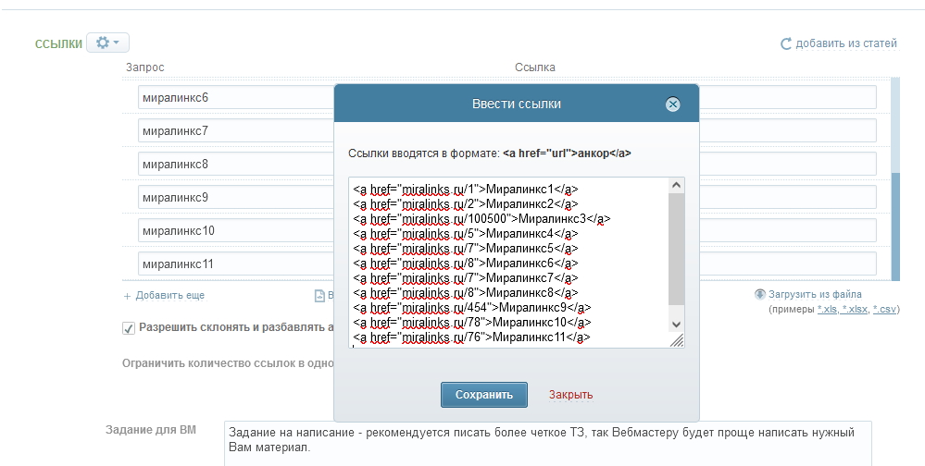Image resolution: width=925 pixels, height=466 pixels.
Task: Click the link field in миралинкс11 row
Action: coord(788,264)
